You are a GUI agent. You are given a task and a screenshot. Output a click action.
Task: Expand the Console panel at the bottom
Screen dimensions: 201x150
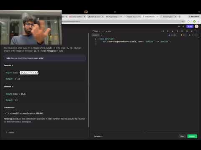click(98, 136)
